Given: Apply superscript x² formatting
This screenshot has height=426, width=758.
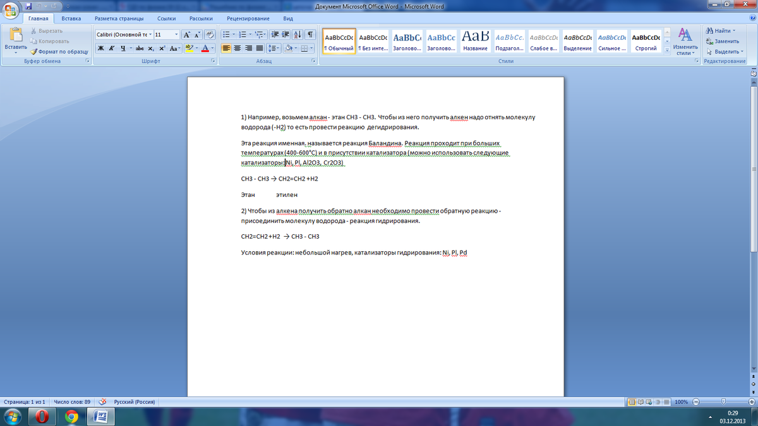Looking at the screenshot, I should pyautogui.click(x=162, y=49).
